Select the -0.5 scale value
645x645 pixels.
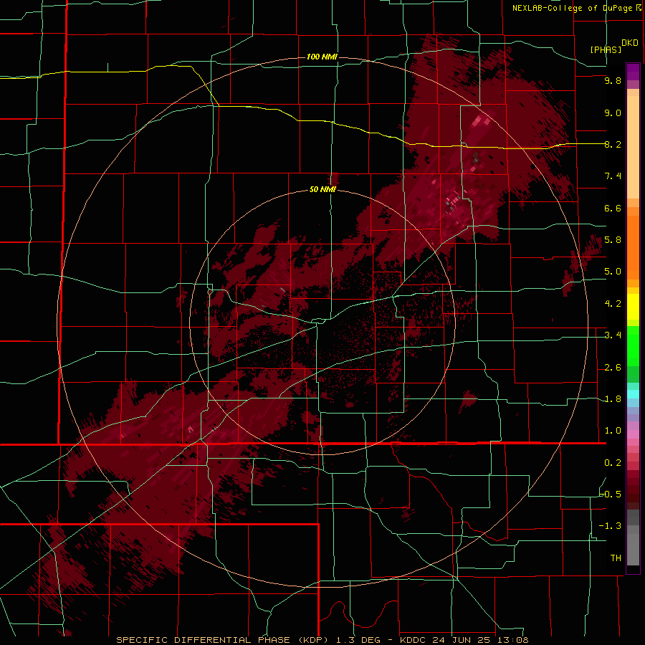tap(611, 494)
